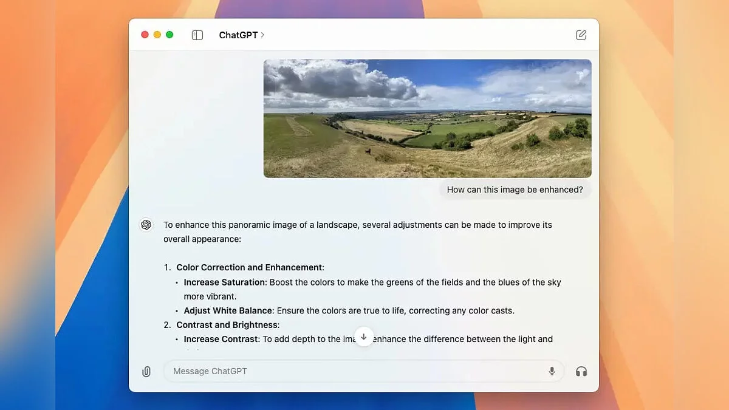Toggle the sidebar panel icon
This screenshot has height=410, width=729.
(x=197, y=35)
